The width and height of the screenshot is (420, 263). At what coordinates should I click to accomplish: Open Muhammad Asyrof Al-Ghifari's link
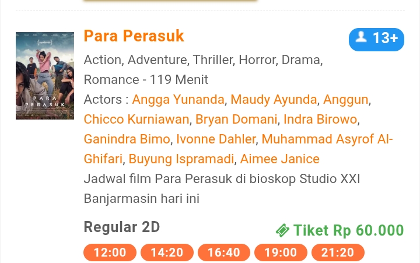pos(327,139)
